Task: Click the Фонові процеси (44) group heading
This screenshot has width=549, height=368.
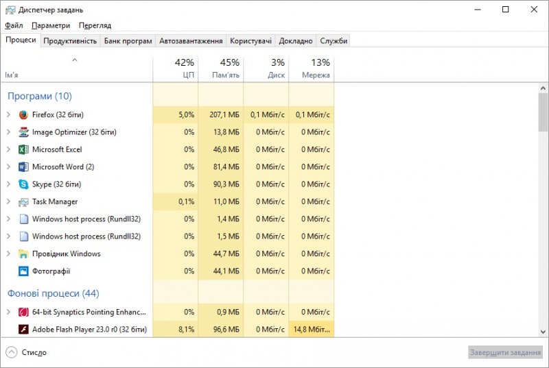Action: click(54, 293)
